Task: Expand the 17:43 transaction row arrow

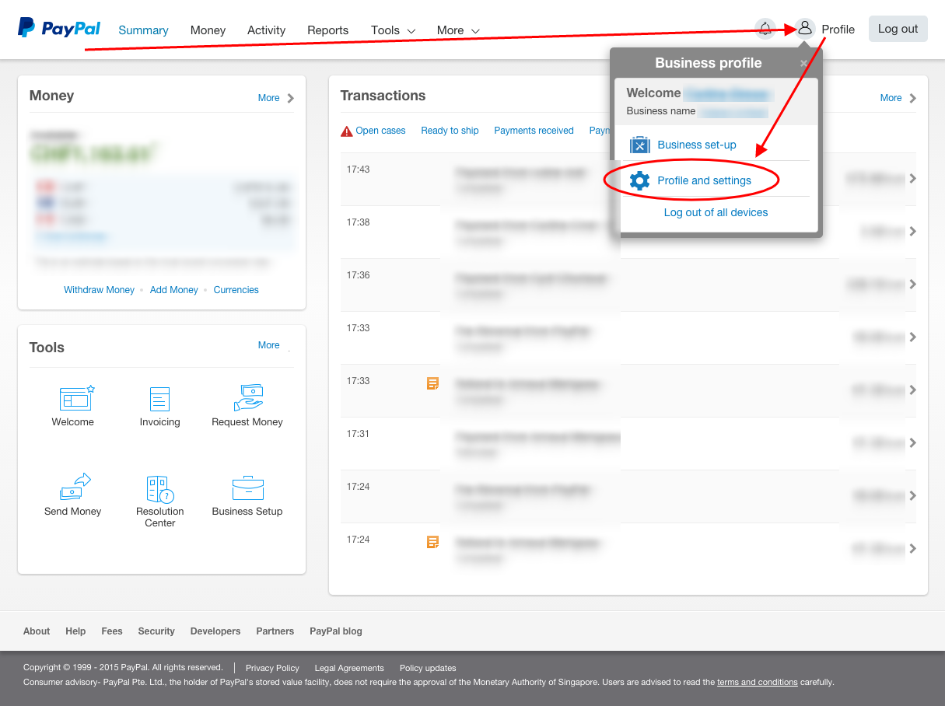Action: [x=912, y=179]
